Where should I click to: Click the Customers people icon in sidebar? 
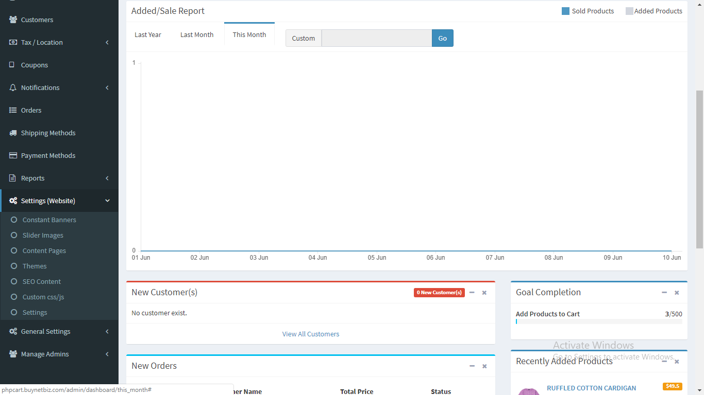pos(13,20)
